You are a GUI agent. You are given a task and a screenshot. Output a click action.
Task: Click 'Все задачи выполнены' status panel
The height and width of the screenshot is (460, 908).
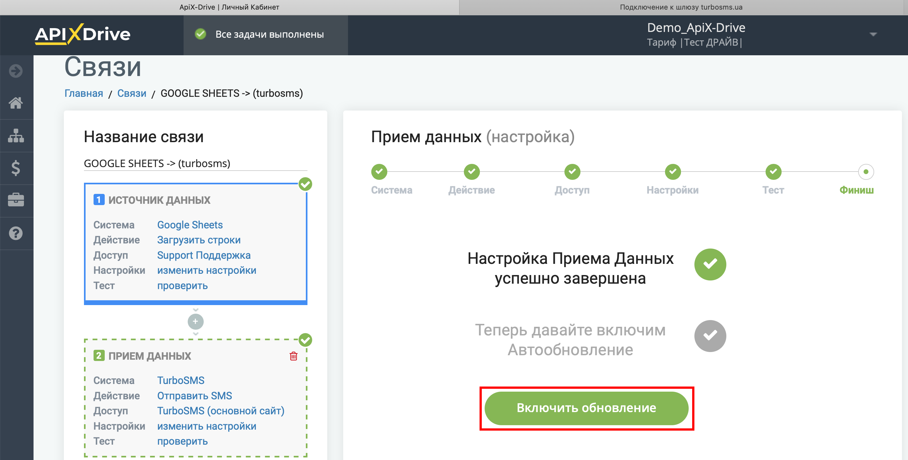point(265,34)
